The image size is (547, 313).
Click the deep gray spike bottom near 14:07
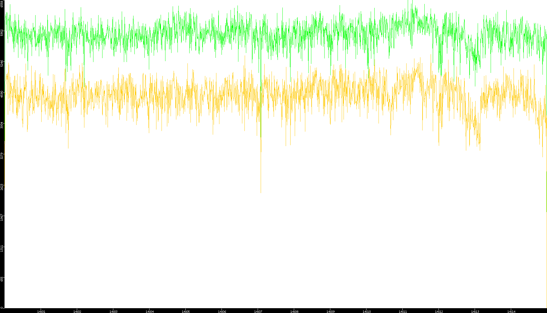(x=261, y=192)
